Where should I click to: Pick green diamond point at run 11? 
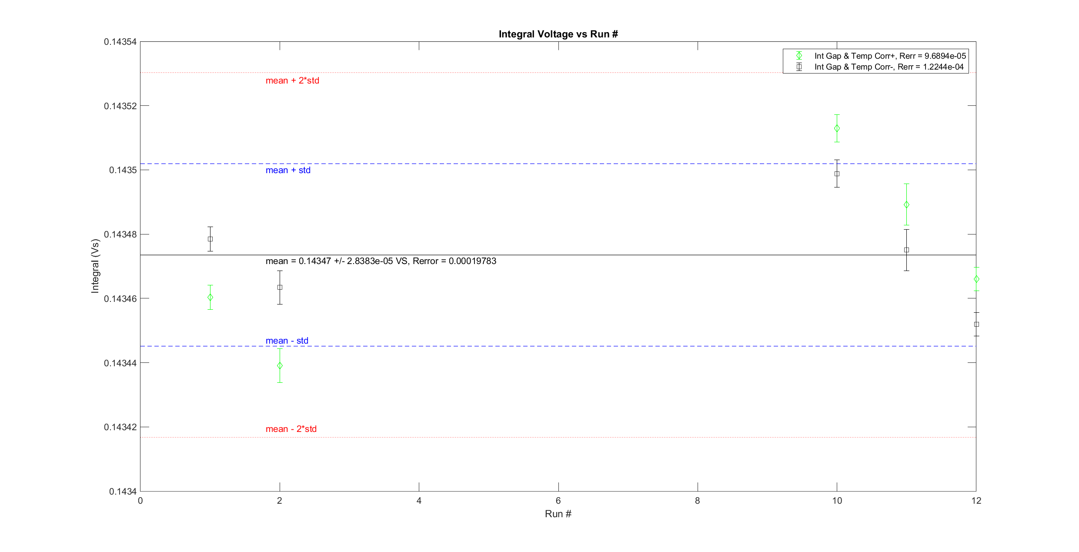click(x=906, y=204)
